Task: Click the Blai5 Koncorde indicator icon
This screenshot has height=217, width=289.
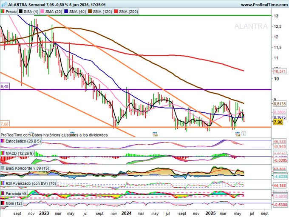Action: [x=3, y=168]
